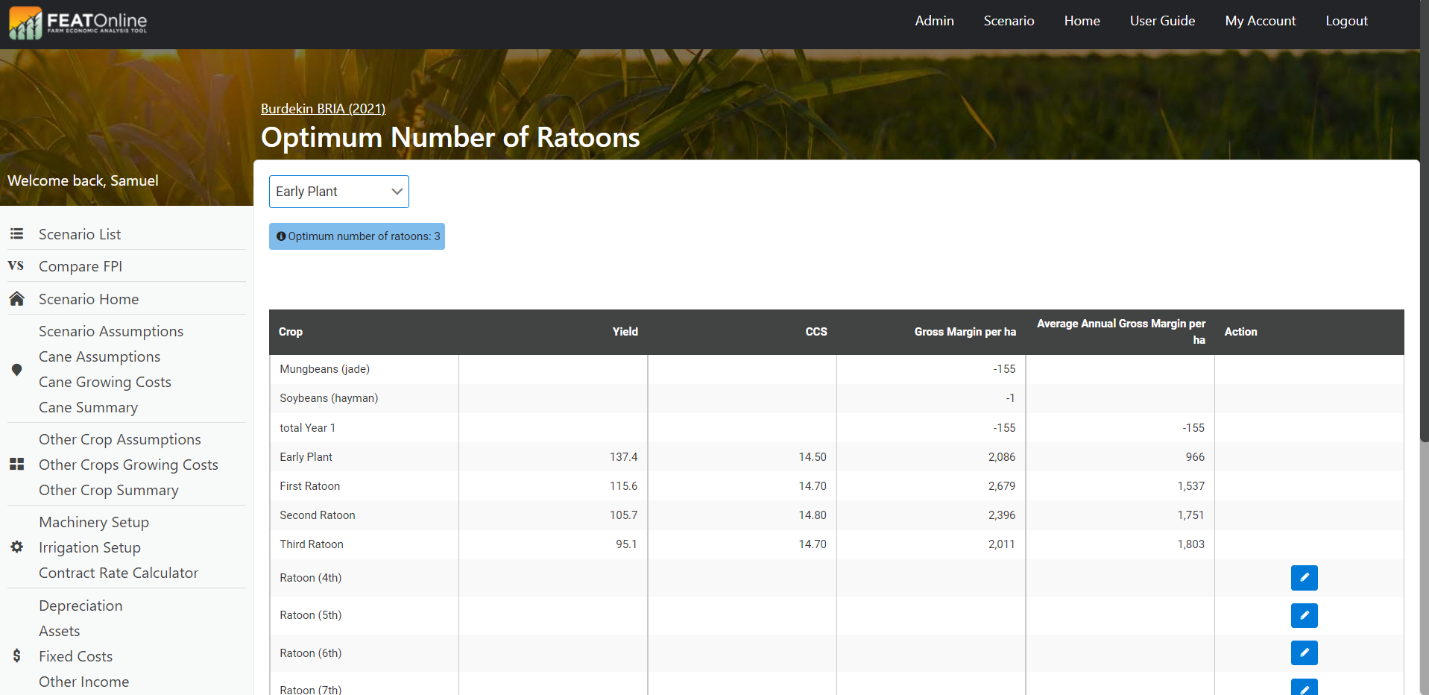Go to My Account
The image size is (1429, 695).
click(x=1260, y=21)
